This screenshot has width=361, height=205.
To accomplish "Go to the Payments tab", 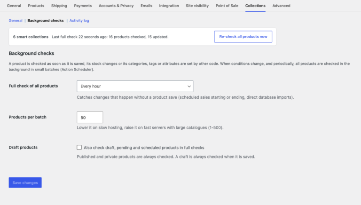I will click(x=83, y=6).
